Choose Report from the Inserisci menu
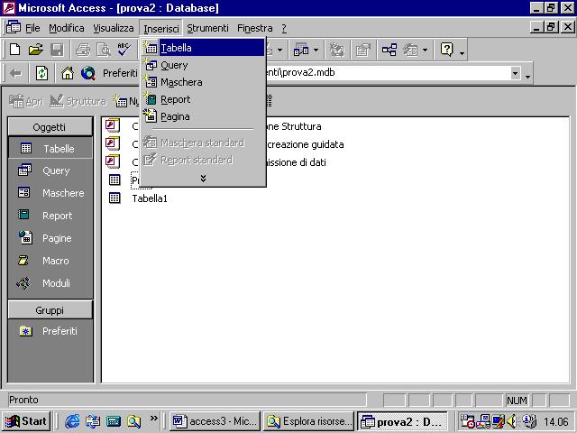 coord(203,99)
